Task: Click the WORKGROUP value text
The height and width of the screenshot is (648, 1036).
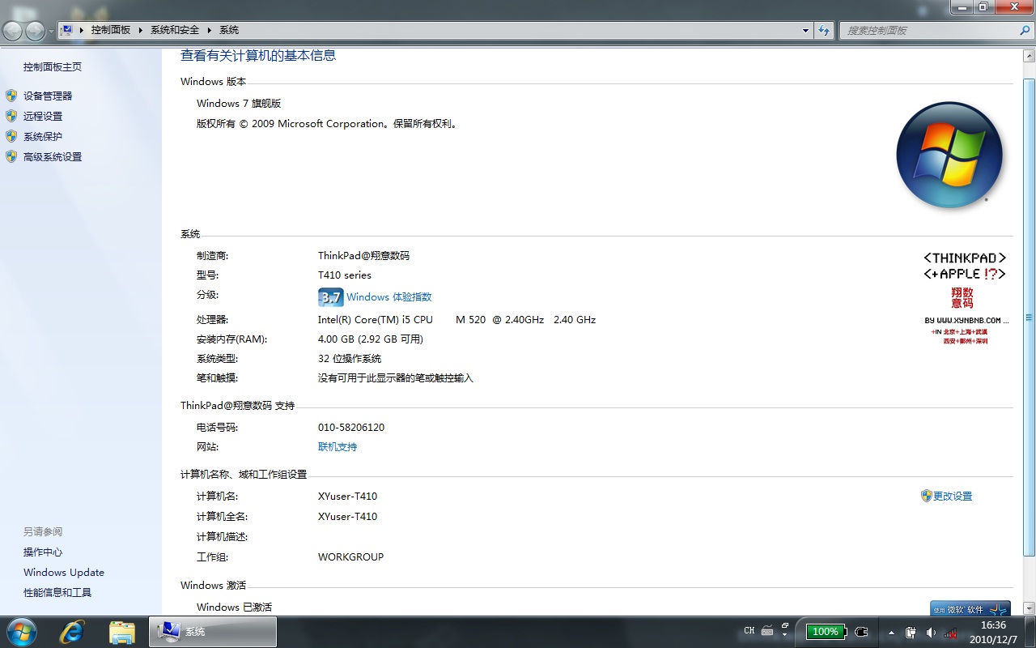Action: pyautogui.click(x=350, y=557)
